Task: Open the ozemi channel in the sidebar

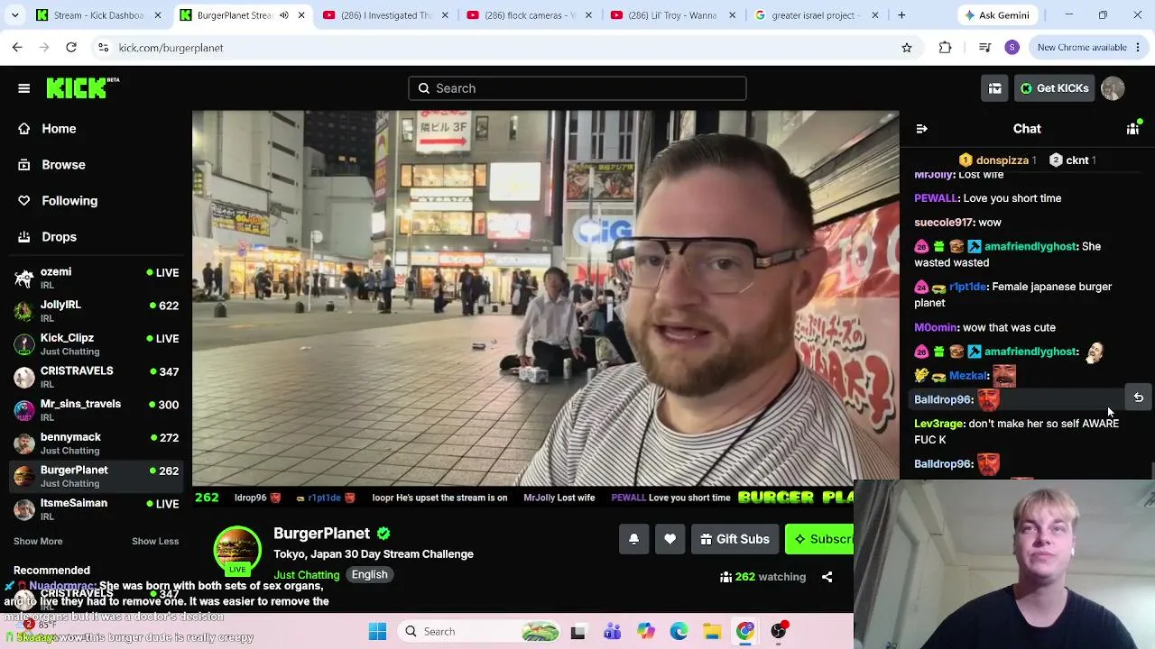Action: (96, 278)
